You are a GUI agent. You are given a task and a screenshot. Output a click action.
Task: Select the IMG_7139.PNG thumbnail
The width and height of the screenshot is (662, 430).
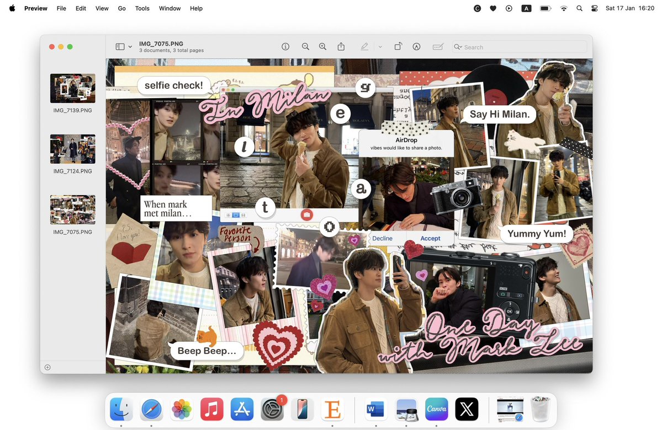point(73,88)
